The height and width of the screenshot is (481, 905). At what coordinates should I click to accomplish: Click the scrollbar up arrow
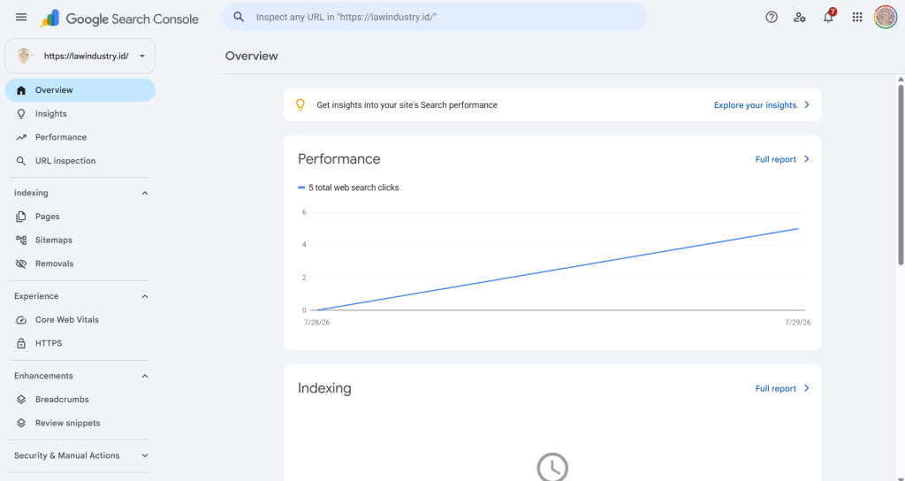tap(901, 79)
